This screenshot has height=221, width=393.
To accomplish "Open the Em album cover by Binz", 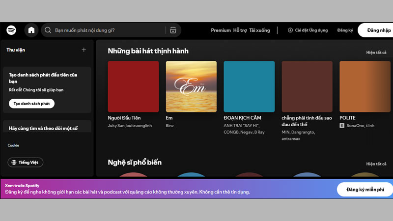I will [191, 86].
